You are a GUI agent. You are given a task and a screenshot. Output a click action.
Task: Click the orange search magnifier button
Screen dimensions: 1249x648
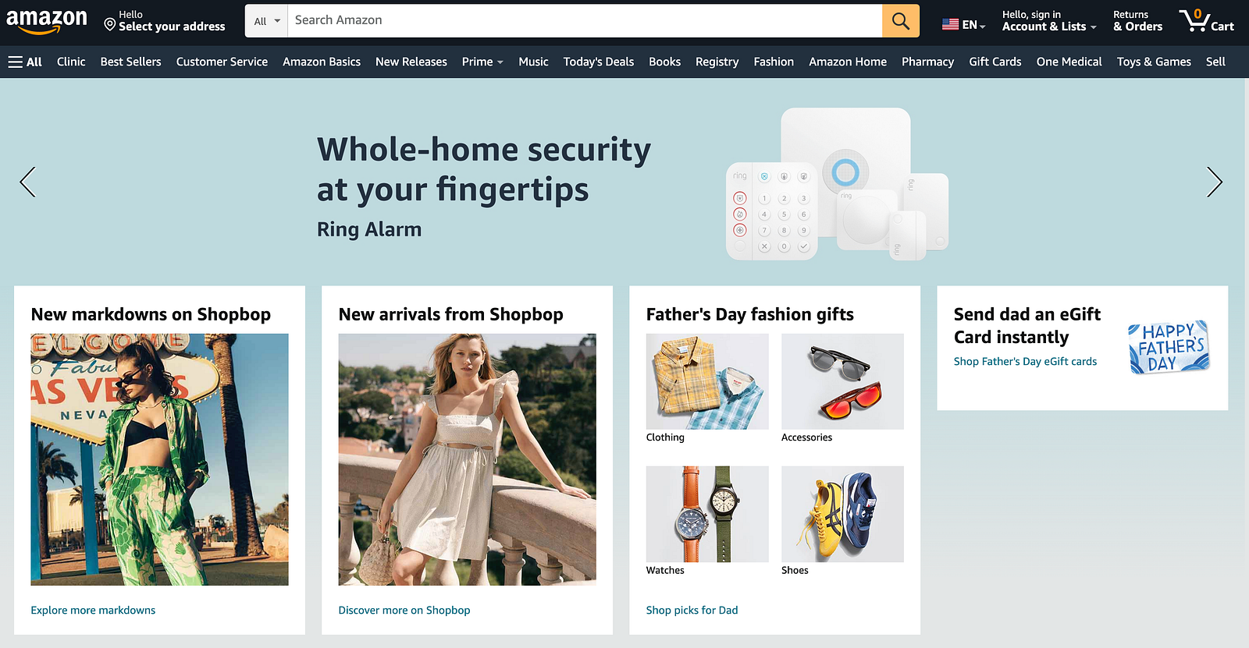coord(900,21)
